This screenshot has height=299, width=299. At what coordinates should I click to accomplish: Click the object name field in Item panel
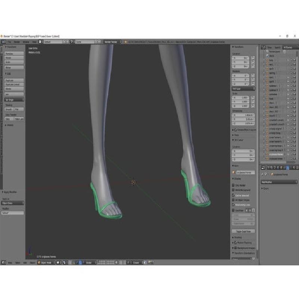click(246, 173)
